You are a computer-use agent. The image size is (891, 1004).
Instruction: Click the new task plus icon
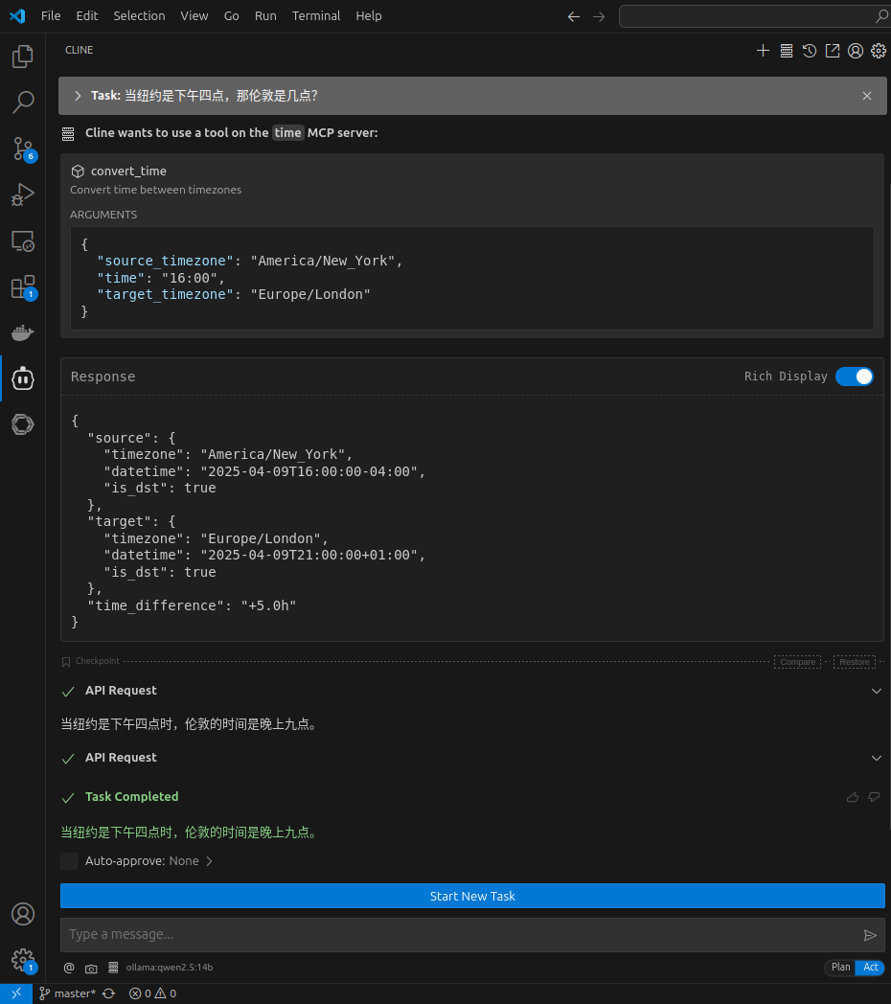coord(763,51)
